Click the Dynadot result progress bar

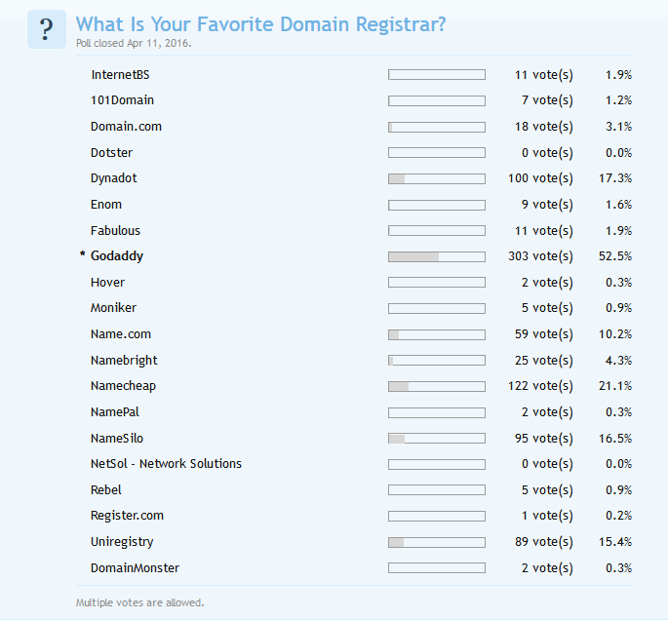(x=436, y=178)
